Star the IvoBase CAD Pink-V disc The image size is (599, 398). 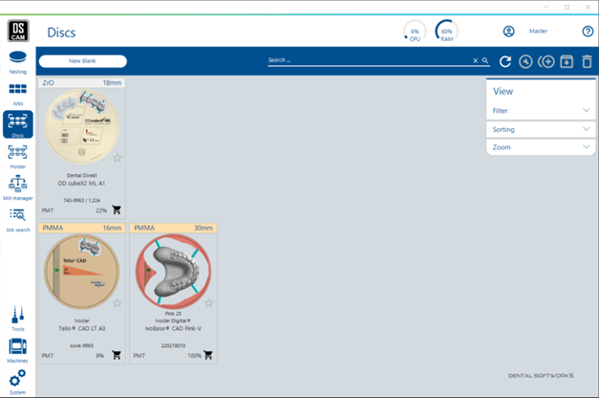[208, 302]
